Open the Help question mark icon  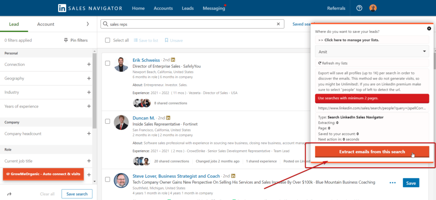(x=359, y=8)
